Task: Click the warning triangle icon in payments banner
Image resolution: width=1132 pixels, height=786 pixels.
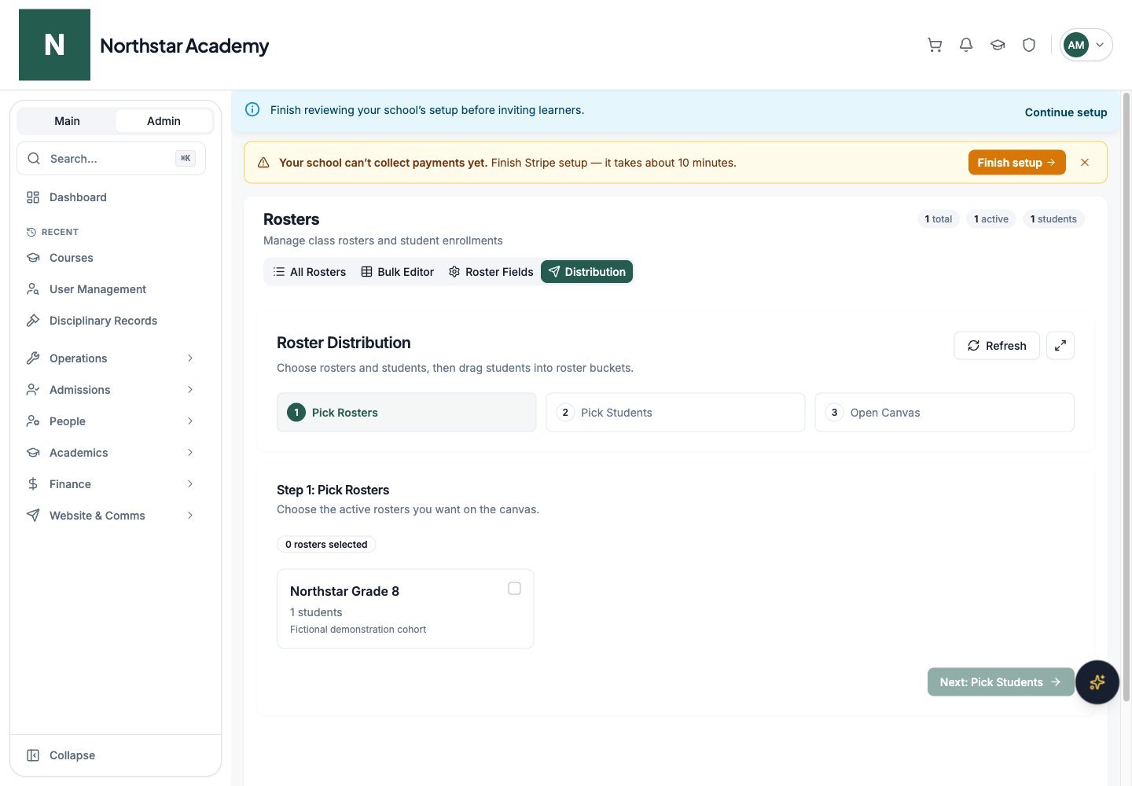Action: click(x=263, y=163)
